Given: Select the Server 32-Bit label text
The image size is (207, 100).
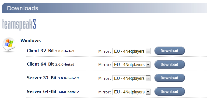Looking at the screenshot, I should click(42, 78).
